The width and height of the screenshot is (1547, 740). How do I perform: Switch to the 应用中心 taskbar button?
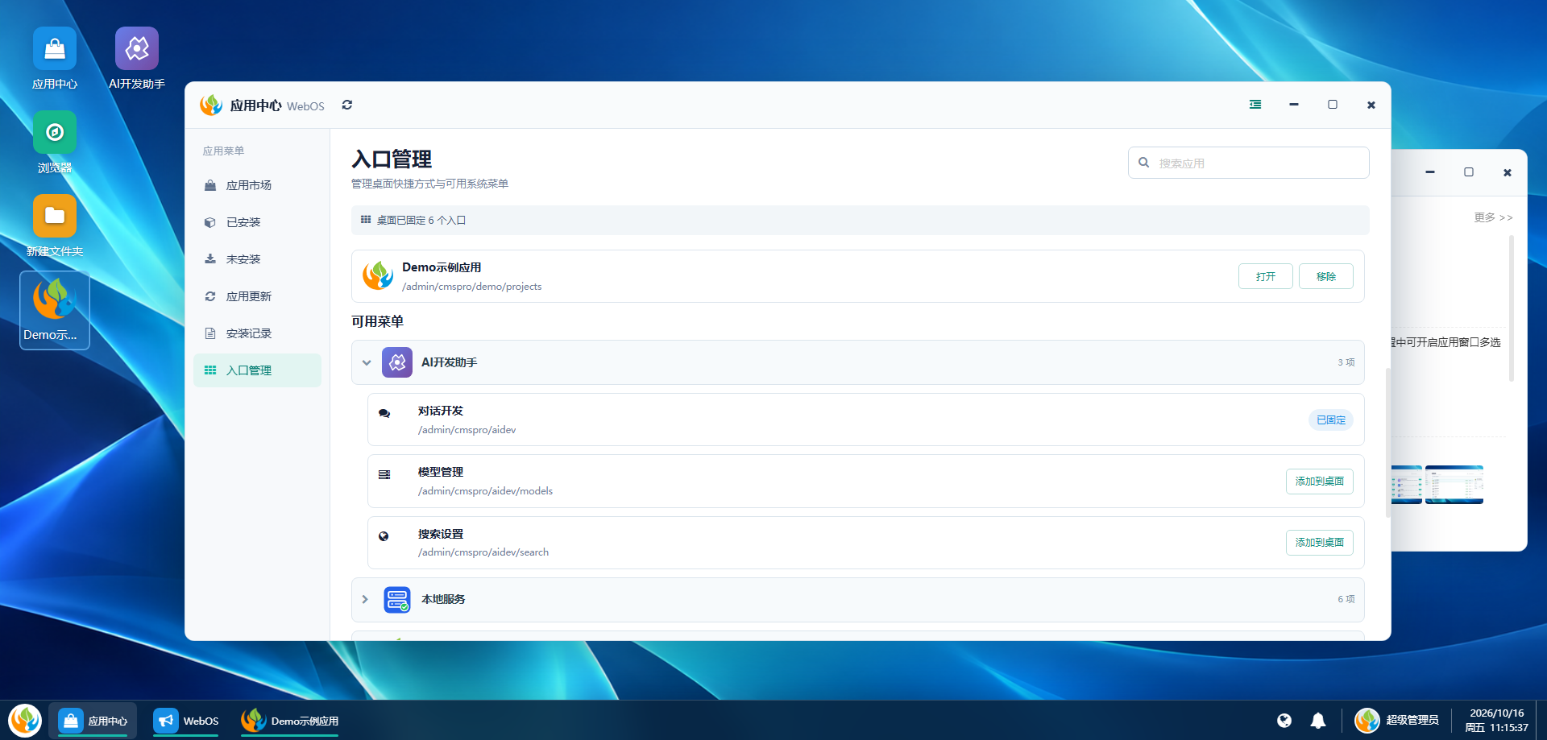coord(93,721)
